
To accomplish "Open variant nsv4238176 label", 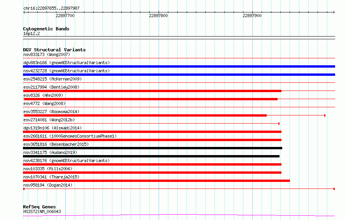I will click(66, 161).
